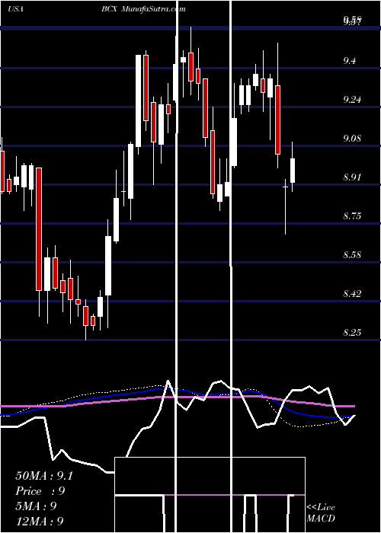Click the 50MA : 9.1 readout
The width and height of the screenshot is (381, 533).
pos(44,476)
